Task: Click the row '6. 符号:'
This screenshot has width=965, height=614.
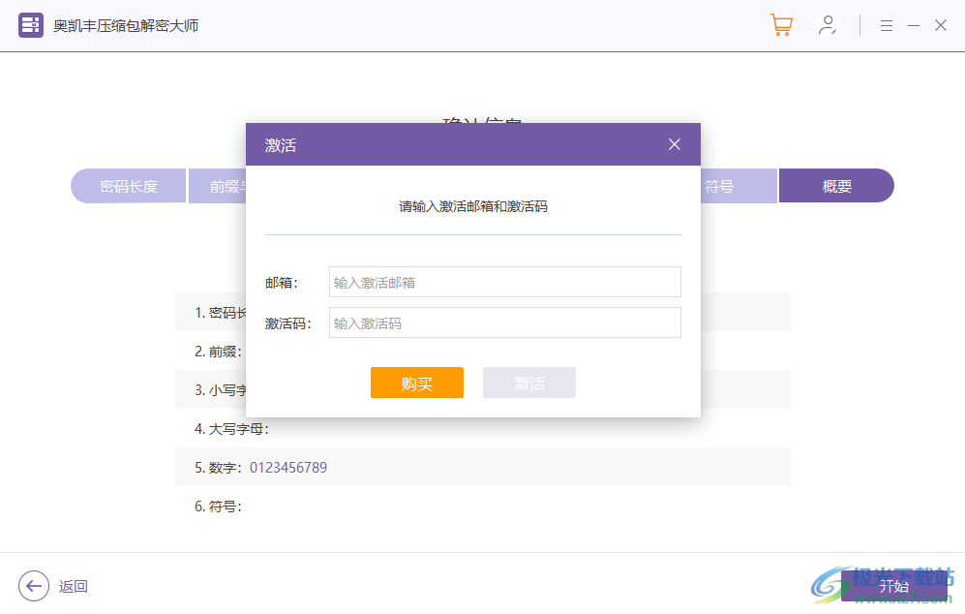Action: (482, 507)
